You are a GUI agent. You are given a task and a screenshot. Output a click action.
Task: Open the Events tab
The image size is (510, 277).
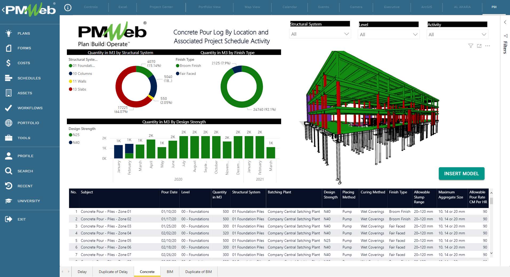pyautogui.click(x=323, y=7)
